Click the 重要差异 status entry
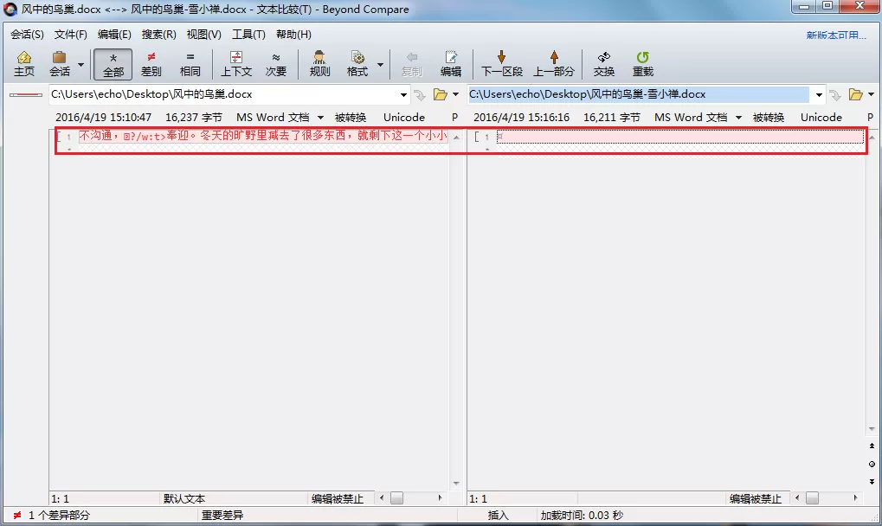Screen dimensions: 882x526 point(222,515)
